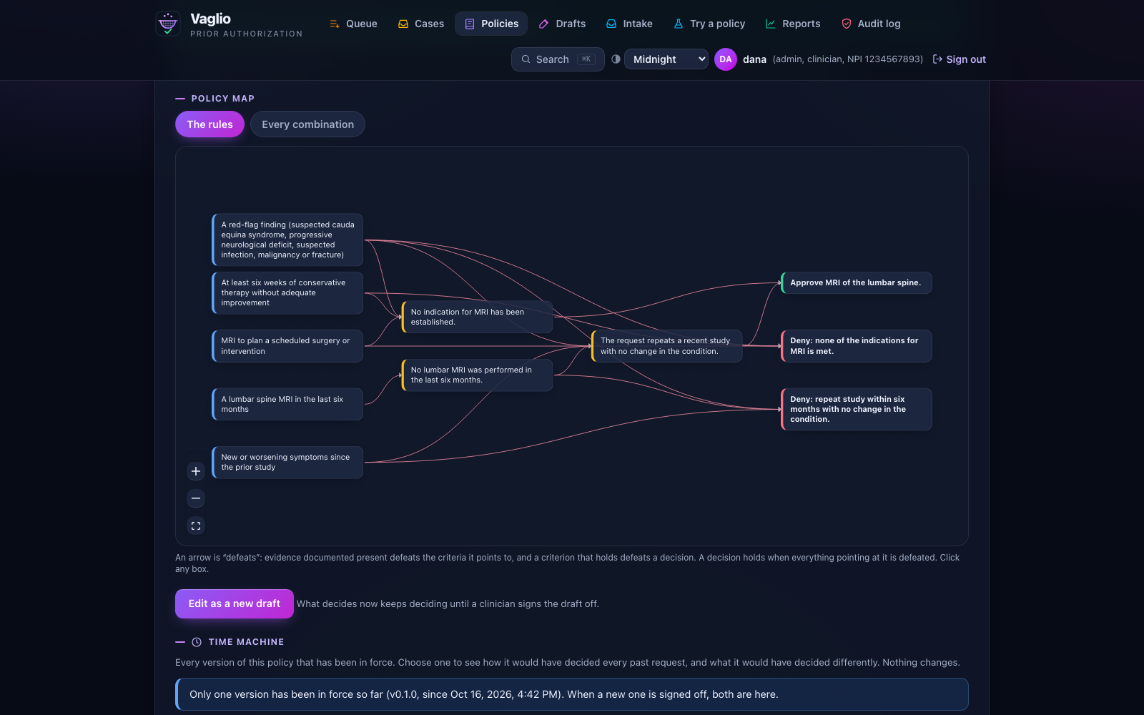Screen dimensions: 1144x715
Task: Click the Policies document icon
Action: [x=470, y=24]
